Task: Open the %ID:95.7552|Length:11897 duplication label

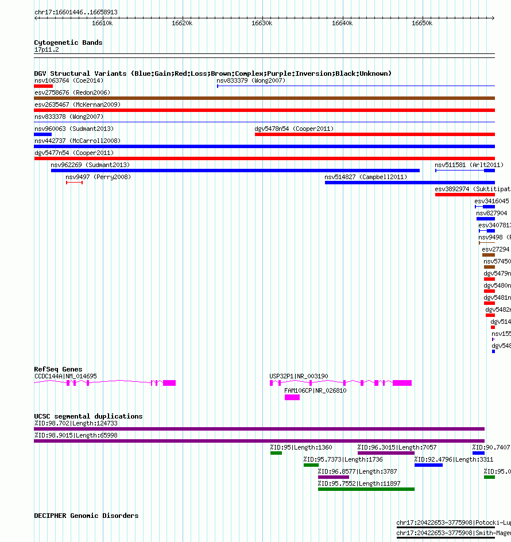Action: tap(359, 483)
